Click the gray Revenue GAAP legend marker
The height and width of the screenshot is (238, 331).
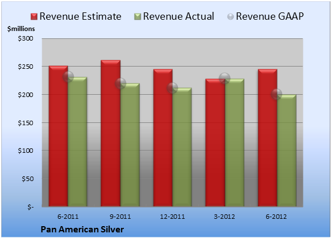click(x=230, y=17)
